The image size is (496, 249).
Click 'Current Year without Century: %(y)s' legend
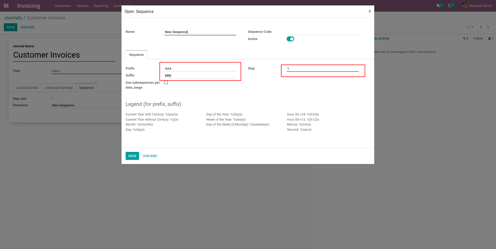[x=152, y=120]
